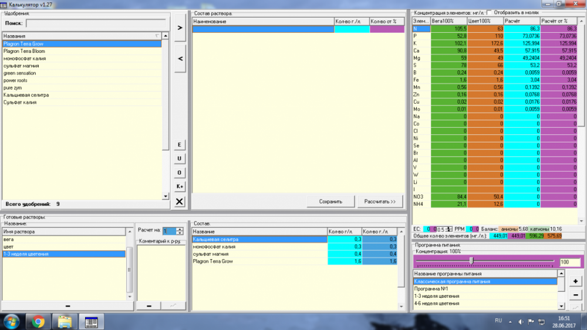This screenshot has height=330, width=587.
Task: Click the EC value stepper arrows
Action: point(448,229)
